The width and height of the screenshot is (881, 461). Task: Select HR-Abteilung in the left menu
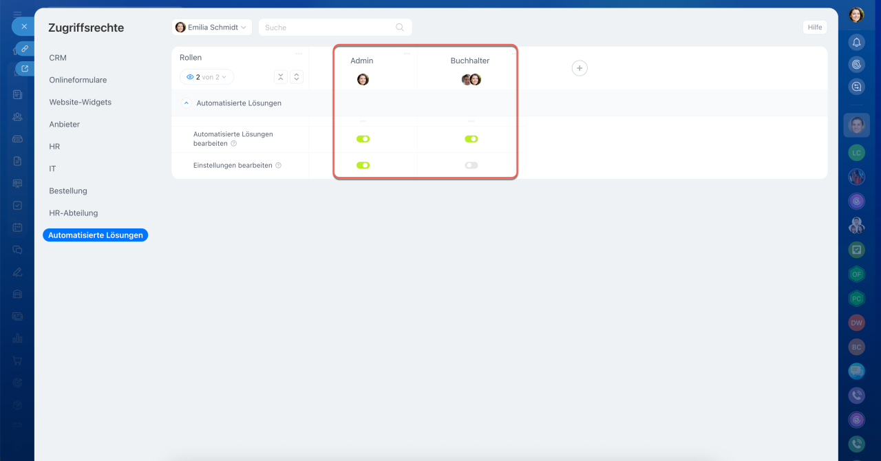click(74, 213)
